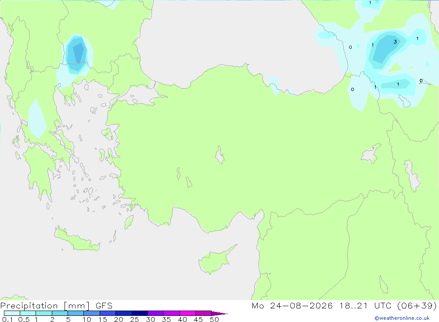Click the legend scale label "25"
Image resolution: width=439 pixels, height=322 pixels.
pos(134,319)
